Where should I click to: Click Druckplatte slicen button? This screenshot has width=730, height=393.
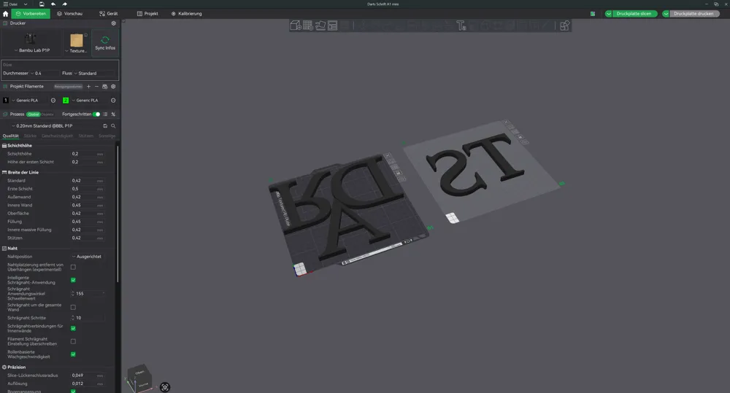click(634, 14)
